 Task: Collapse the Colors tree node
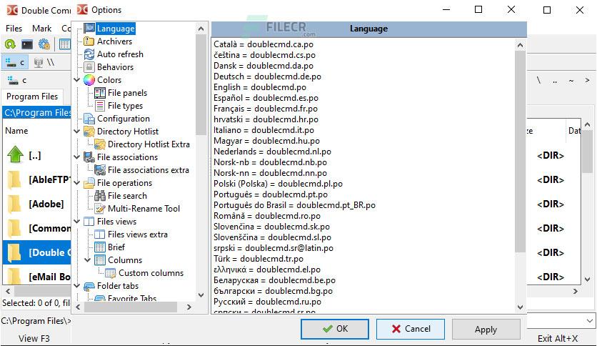[x=77, y=79]
